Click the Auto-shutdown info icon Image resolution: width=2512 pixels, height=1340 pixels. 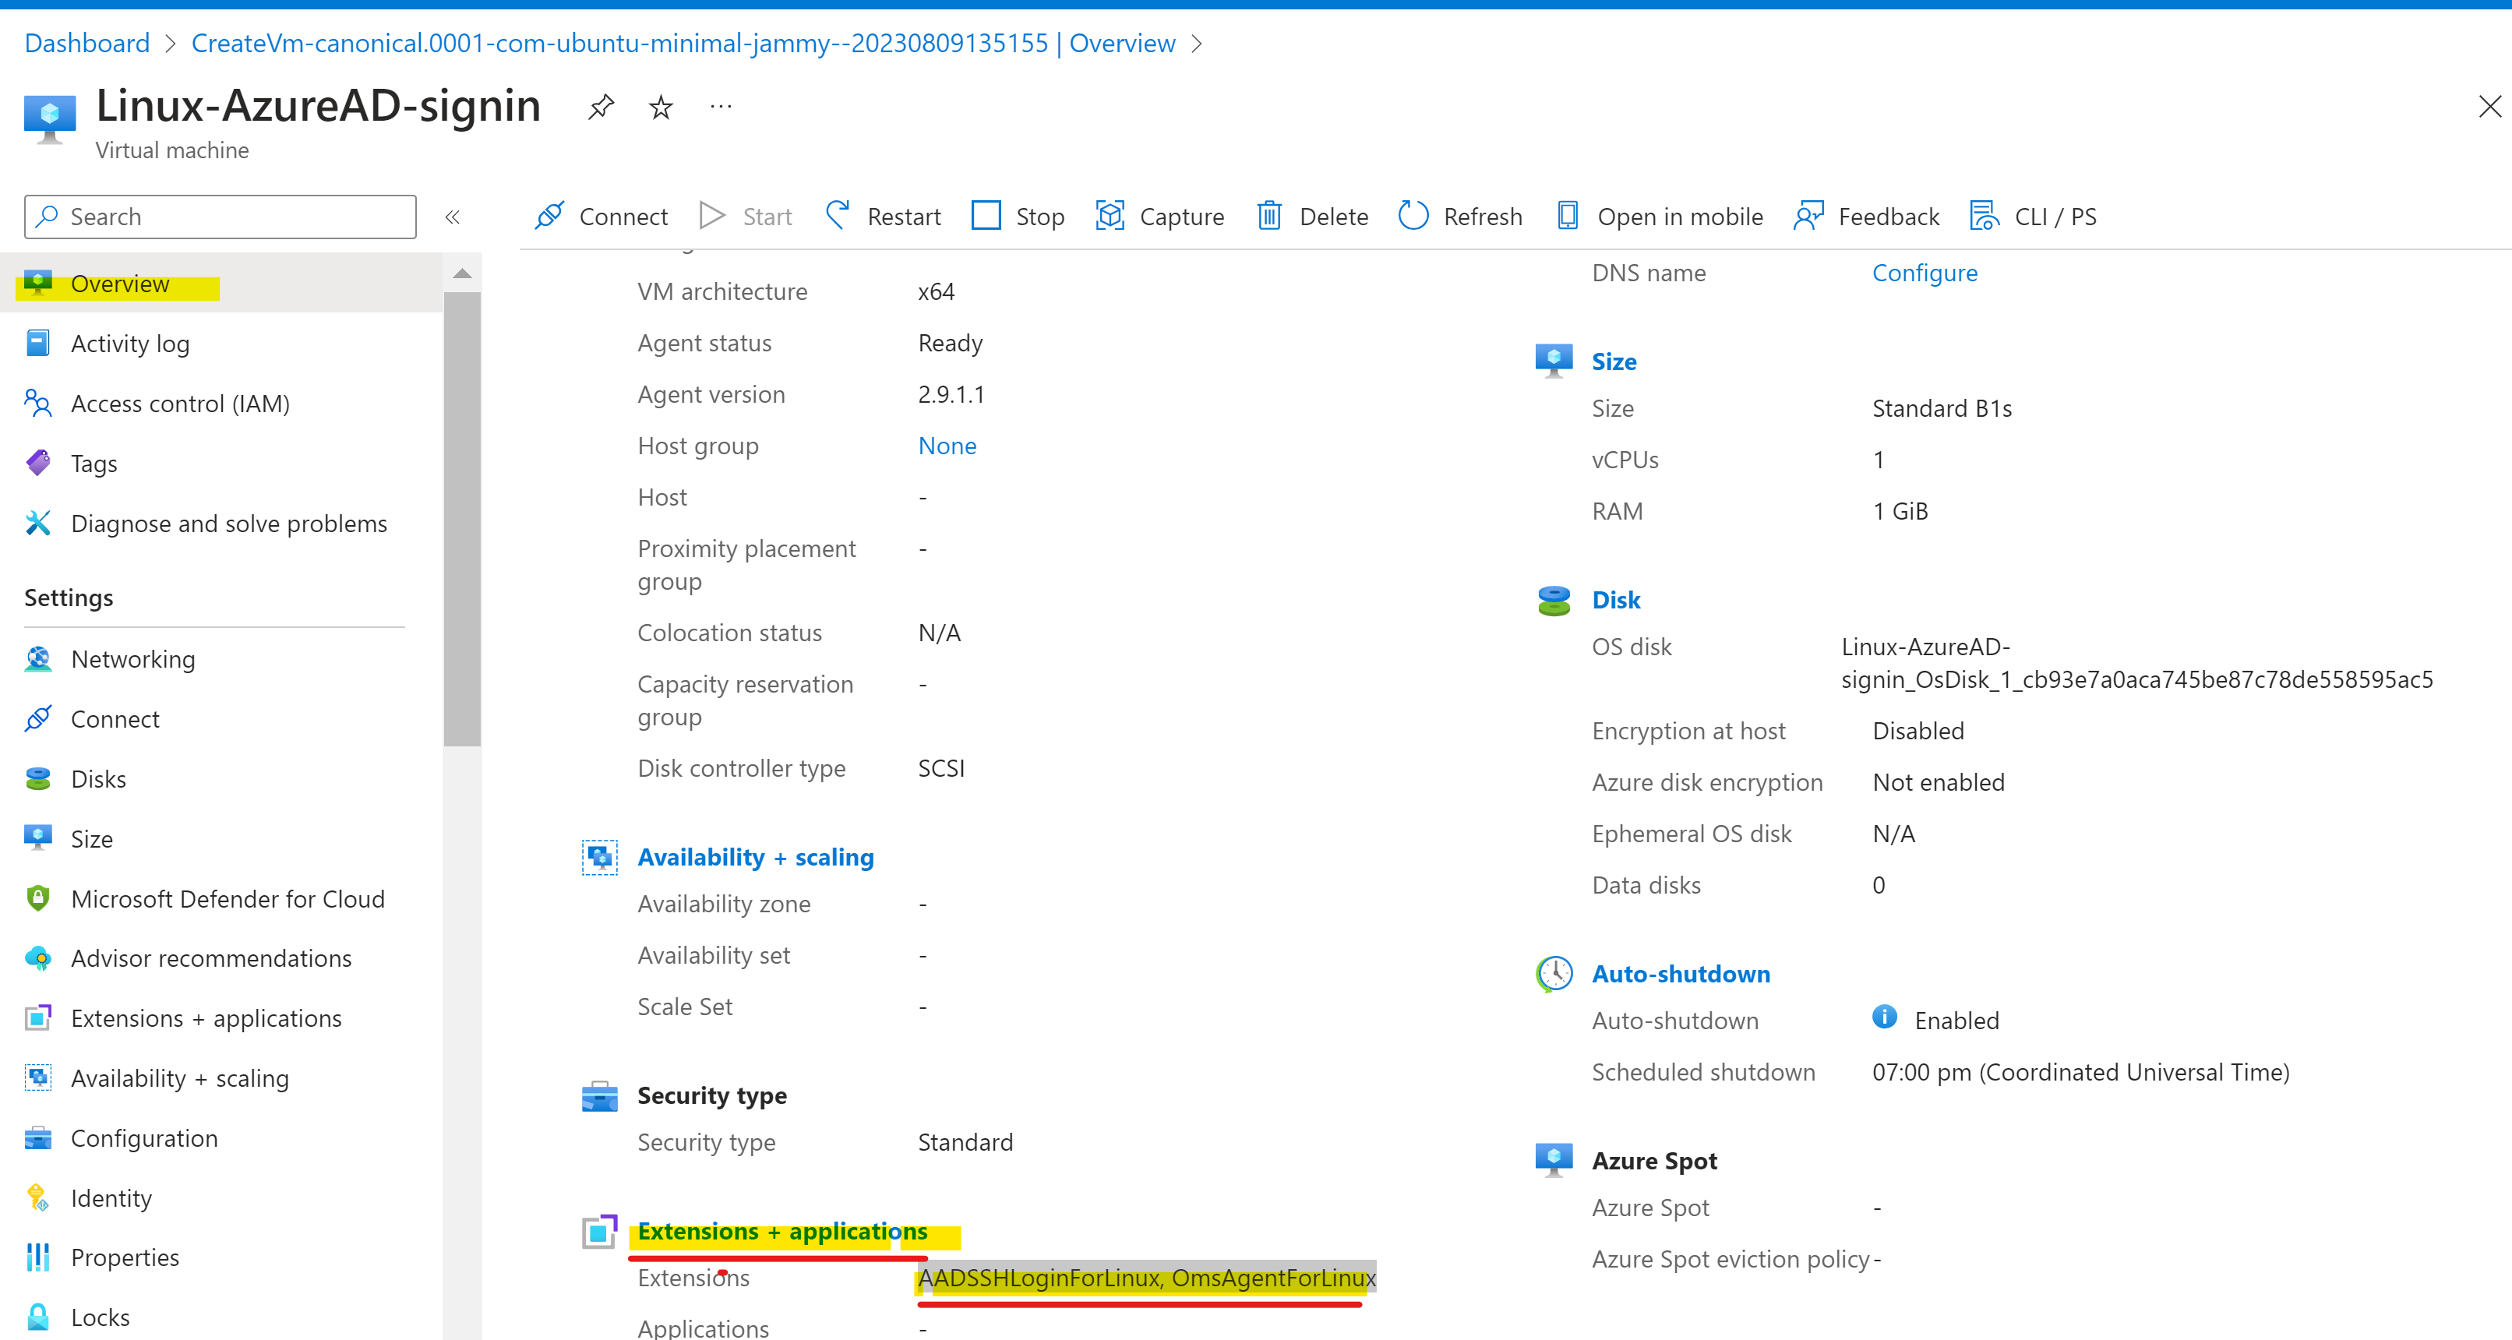pyautogui.click(x=1884, y=1017)
